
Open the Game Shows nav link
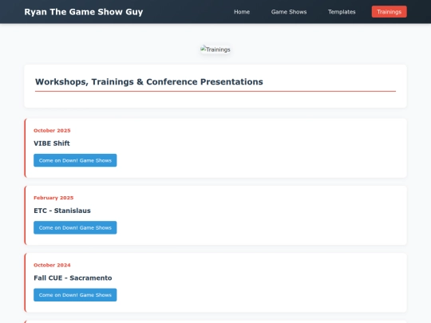[289, 12]
